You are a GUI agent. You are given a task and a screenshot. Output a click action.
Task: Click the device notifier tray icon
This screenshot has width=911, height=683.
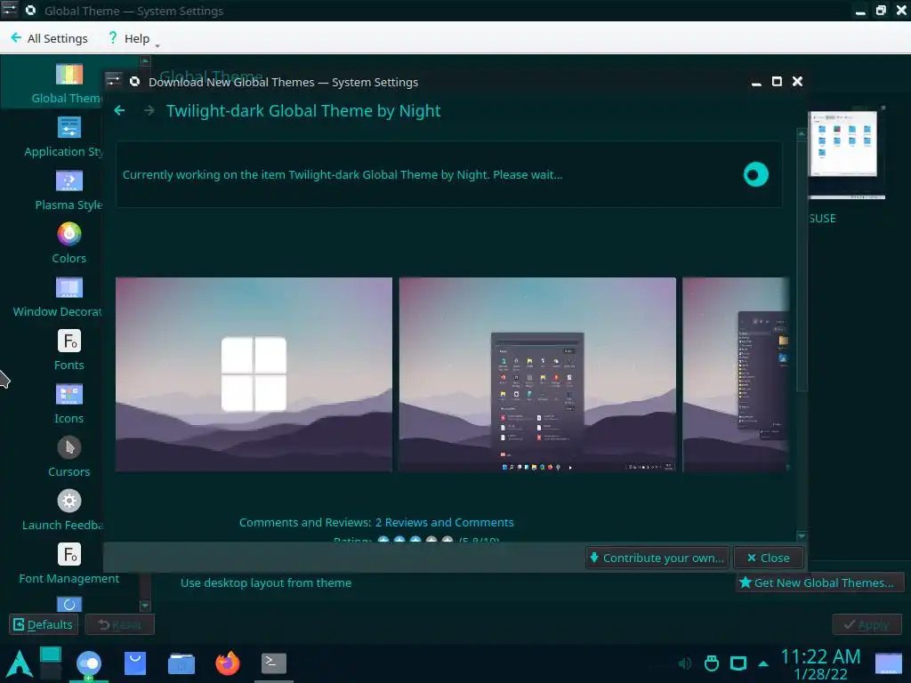pyautogui.click(x=712, y=663)
